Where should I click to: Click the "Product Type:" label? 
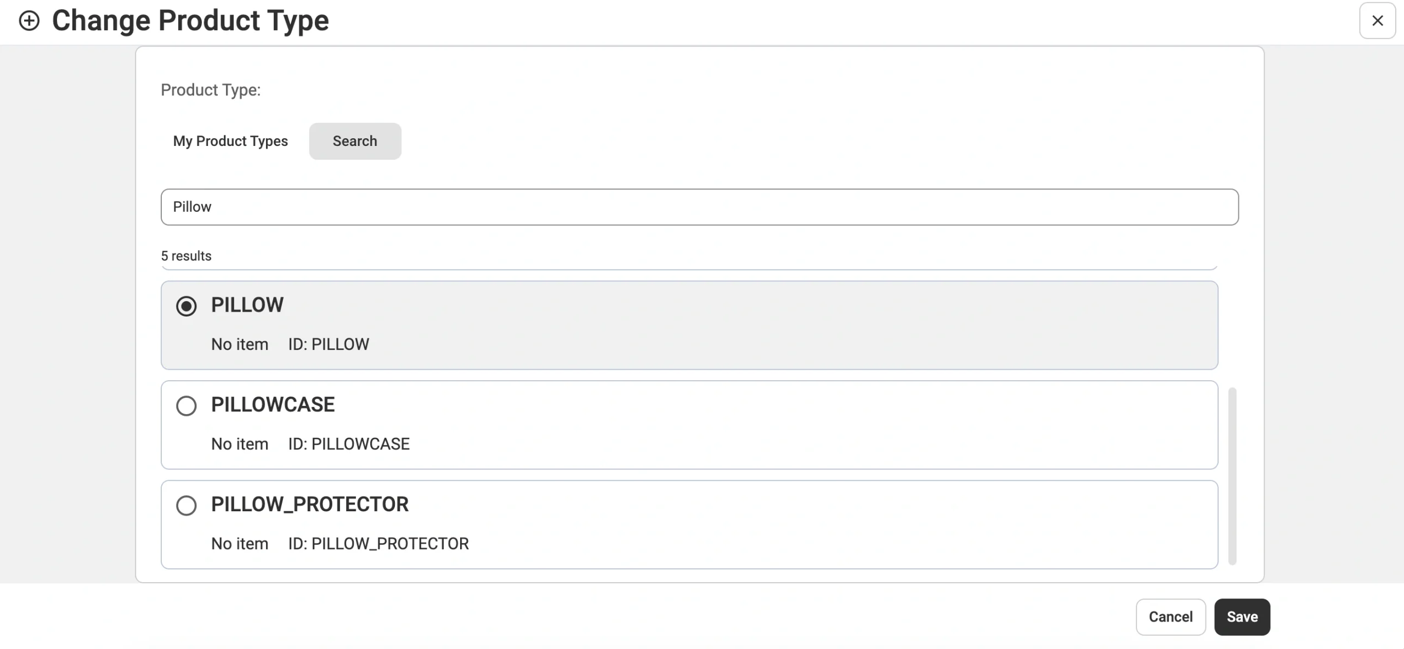pyautogui.click(x=211, y=90)
